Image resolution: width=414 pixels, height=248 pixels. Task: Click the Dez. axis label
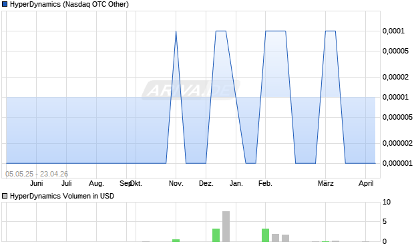[206, 183]
